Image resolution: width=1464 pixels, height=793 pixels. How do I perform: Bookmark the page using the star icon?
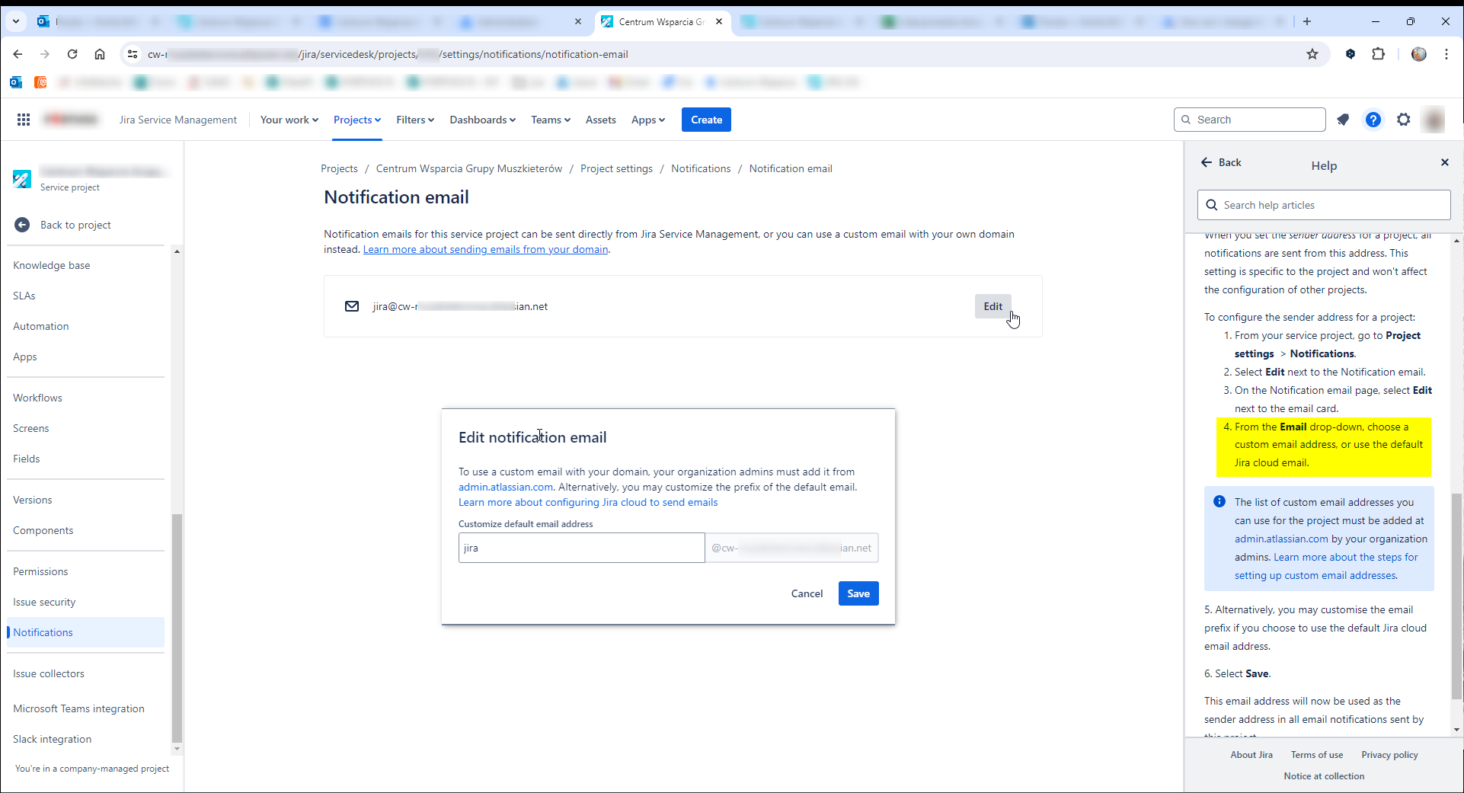(1312, 54)
